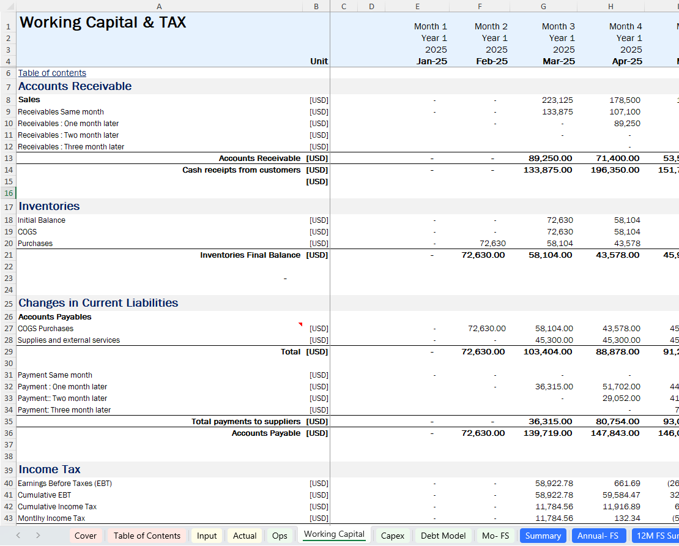This screenshot has height=546, width=679.
Task: Select the row 16 header
Action: [8, 193]
